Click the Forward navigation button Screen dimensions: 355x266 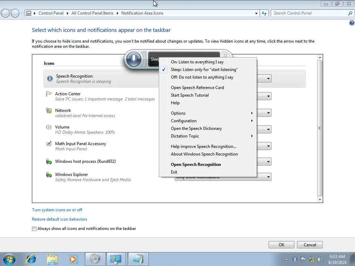point(15,14)
